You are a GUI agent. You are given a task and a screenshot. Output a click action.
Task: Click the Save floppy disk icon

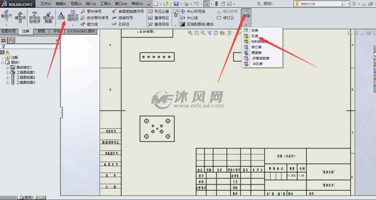pyautogui.click(x=176, y=4)
